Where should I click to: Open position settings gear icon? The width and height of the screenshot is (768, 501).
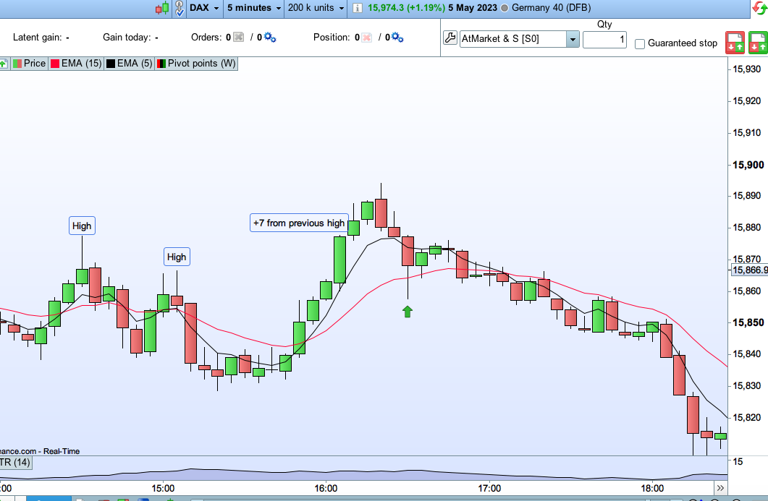click(397, 37)
